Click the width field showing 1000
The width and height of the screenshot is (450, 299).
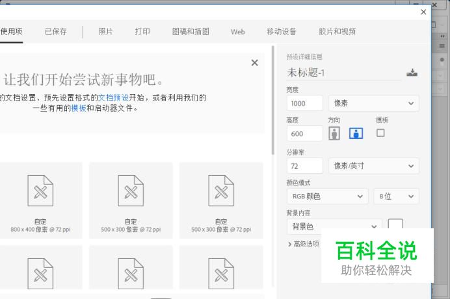click(305, 103)
